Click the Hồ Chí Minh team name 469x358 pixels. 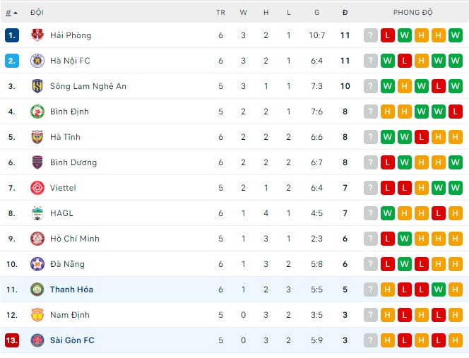tap(75, 239)
